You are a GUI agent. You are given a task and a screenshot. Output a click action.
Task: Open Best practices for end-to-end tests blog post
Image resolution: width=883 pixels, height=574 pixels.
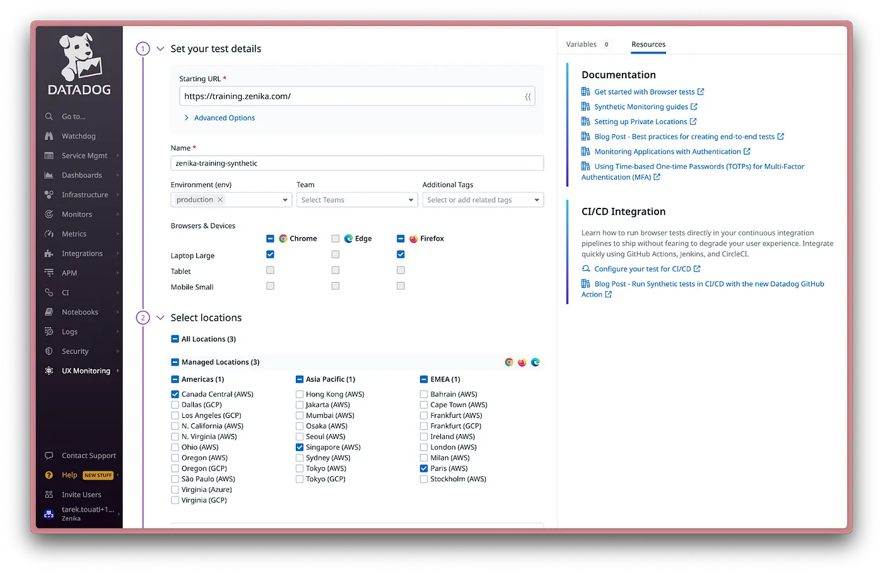tap(684, 137)
